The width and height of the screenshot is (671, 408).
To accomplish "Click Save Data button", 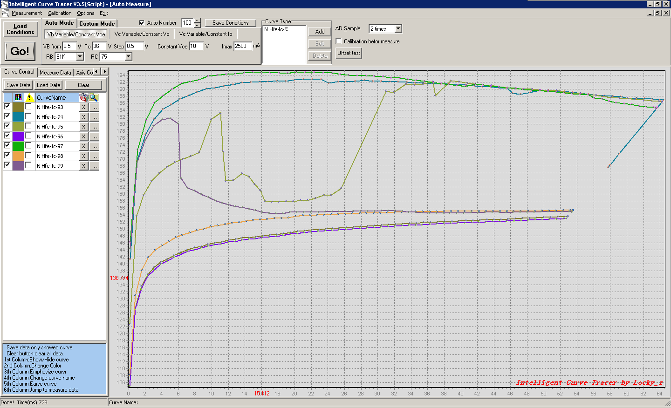I will [x=19, y=85].
